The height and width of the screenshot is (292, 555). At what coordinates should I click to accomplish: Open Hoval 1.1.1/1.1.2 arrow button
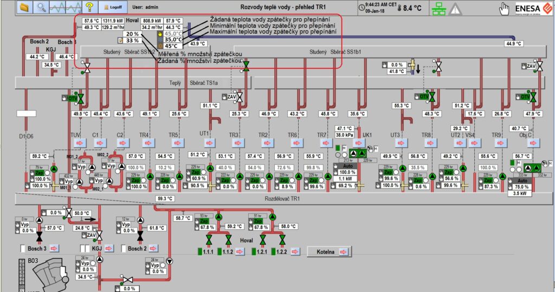pyautogui.click(x=240, y=252)
